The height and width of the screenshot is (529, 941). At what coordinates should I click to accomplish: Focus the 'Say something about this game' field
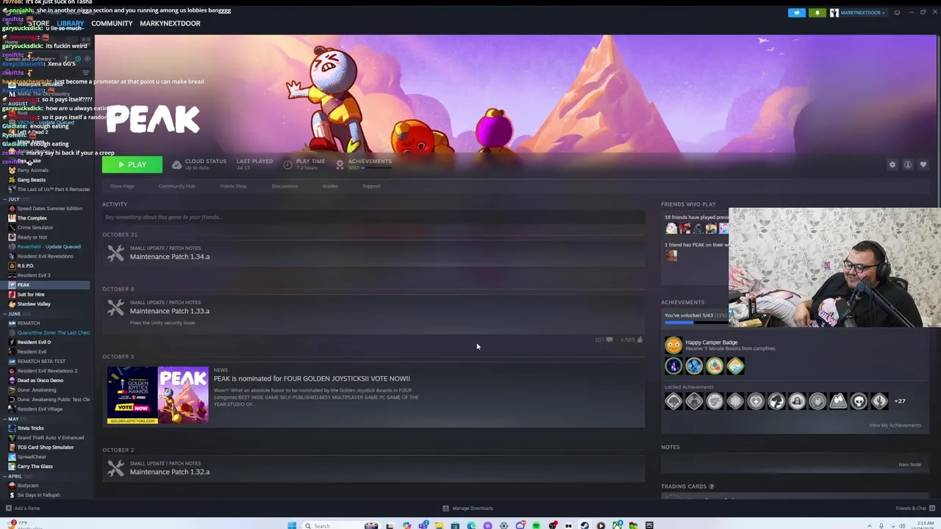tap(373, 217)
